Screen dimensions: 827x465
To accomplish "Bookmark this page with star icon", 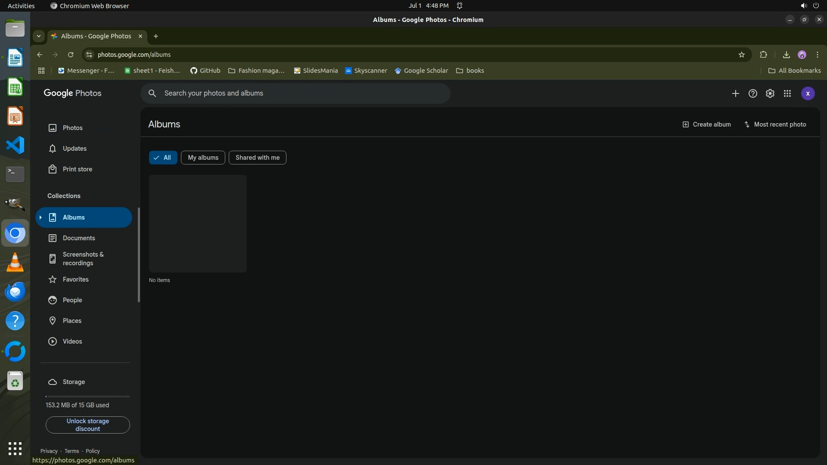I will tap(741, 55).
